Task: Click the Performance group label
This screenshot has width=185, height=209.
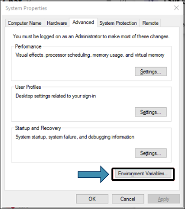Action: (28, 46)
